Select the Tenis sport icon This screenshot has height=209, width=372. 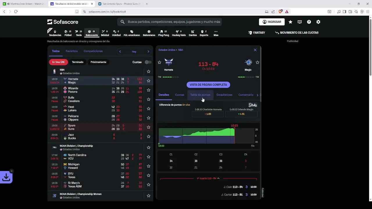click(x=79, y=33)
